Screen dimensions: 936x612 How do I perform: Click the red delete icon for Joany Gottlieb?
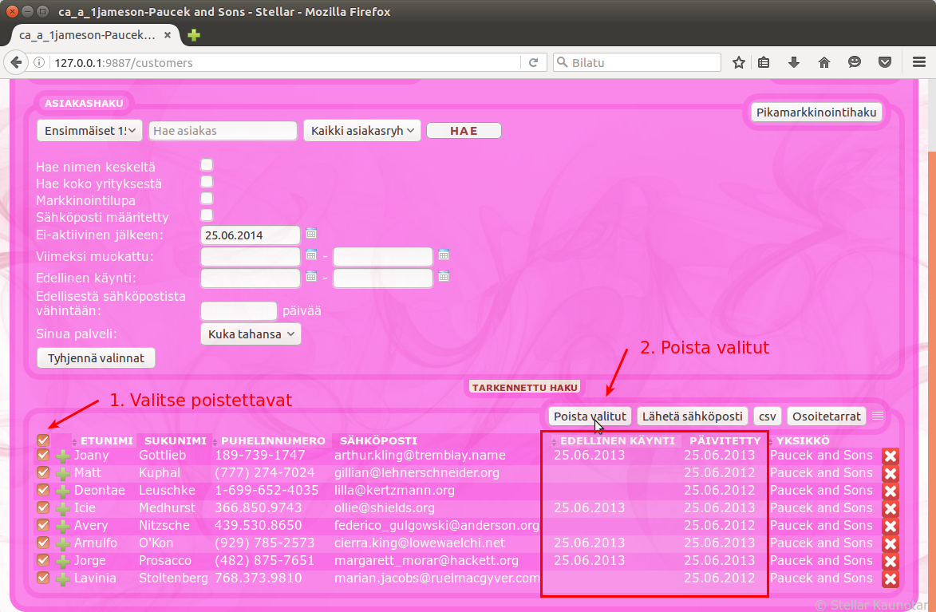click(x=891, y=456)
